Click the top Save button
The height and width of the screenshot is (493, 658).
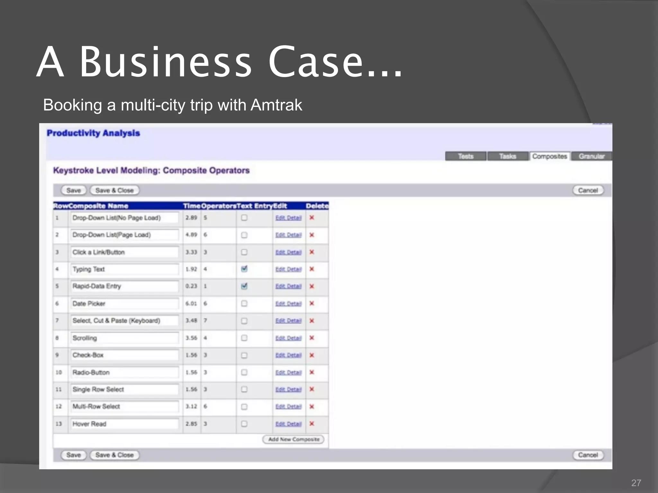coord(74,190)
